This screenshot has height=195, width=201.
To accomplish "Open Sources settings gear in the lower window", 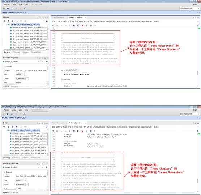I will click(47, 126).
